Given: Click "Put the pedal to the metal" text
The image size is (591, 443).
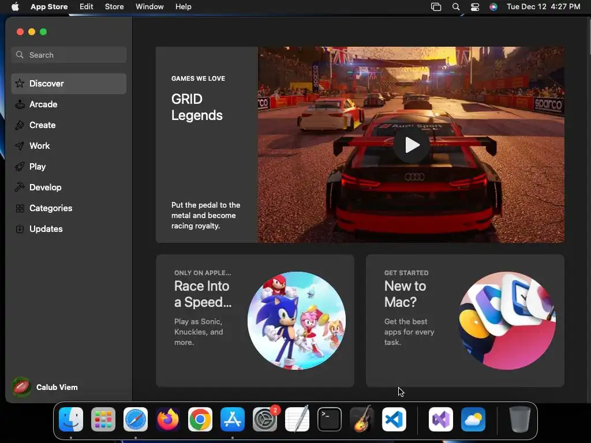Looking at the screenshot, I should tap(205, 215).
